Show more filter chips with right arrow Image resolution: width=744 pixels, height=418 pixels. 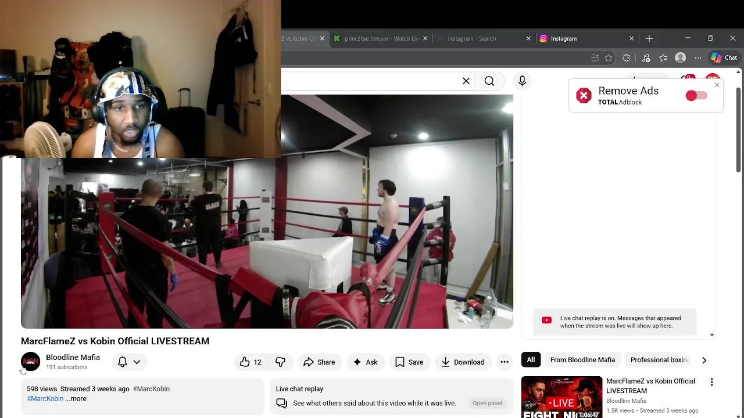pyautogui.click(x=704, y=360)
